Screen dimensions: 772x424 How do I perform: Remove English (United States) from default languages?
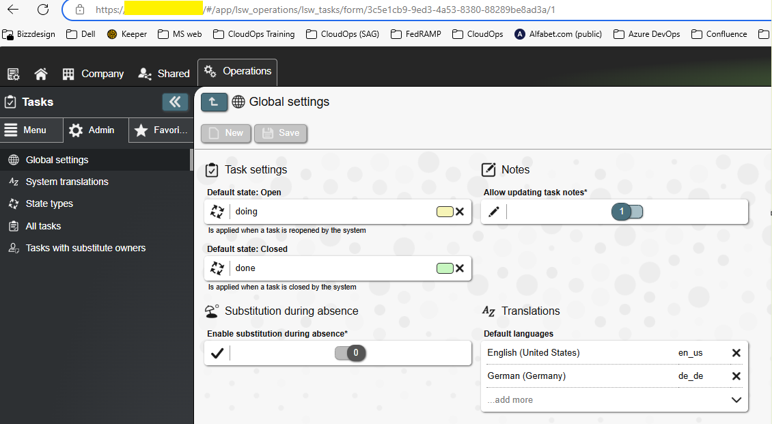[x=736, y=353]
